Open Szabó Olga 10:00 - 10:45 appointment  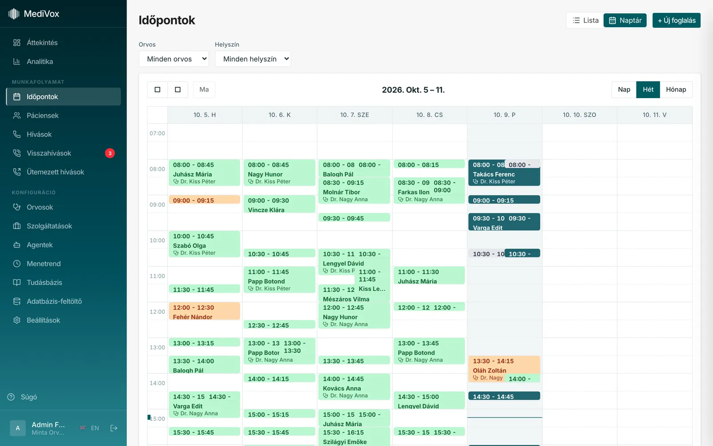tap(204, 244)
